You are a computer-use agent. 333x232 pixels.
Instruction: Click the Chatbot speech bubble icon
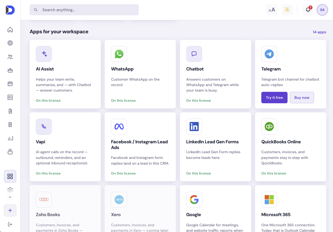[194, 54]
